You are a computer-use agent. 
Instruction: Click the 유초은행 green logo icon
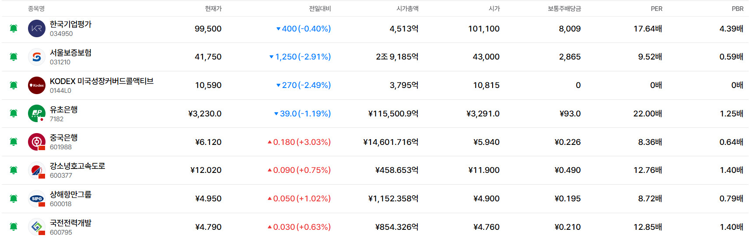point(37,113)
